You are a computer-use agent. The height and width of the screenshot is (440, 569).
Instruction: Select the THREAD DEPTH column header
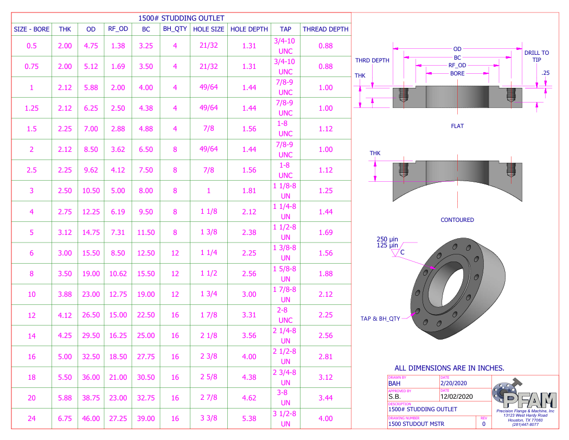(325, 29)
